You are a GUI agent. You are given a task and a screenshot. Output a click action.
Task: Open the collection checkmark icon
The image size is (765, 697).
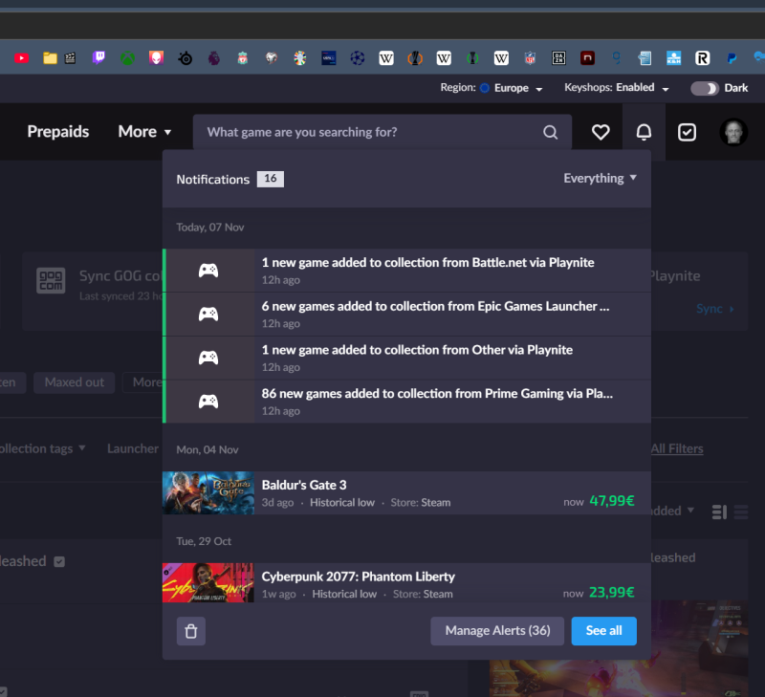(x=687, y=132)
